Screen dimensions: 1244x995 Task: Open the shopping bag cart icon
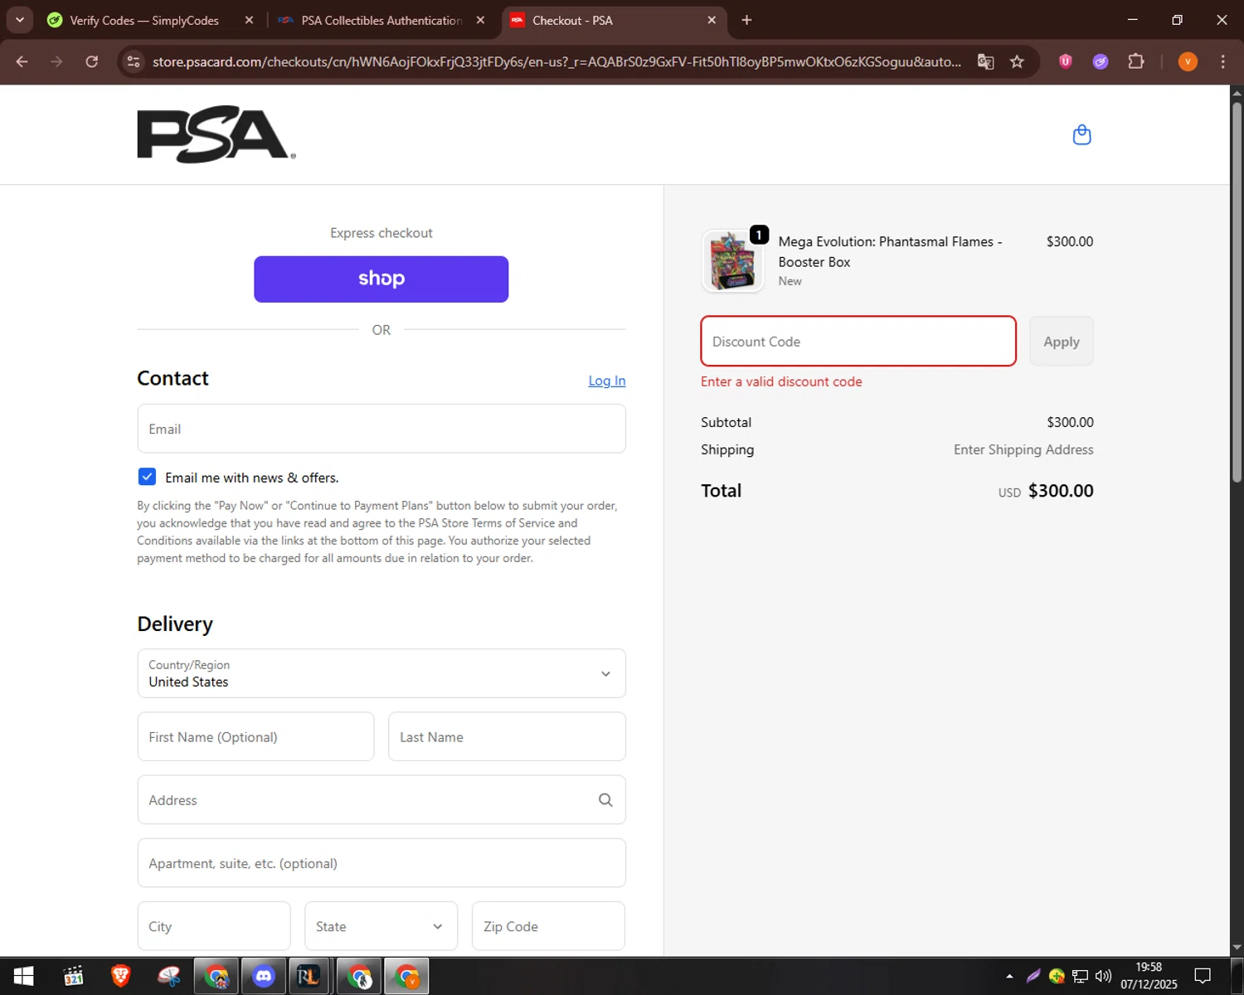(x=1081, y=134)
